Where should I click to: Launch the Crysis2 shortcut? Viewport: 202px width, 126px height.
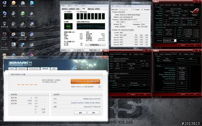point(14,45)
